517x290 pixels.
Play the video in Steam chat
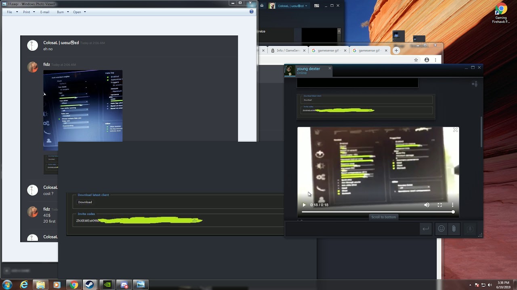[304, 205]
